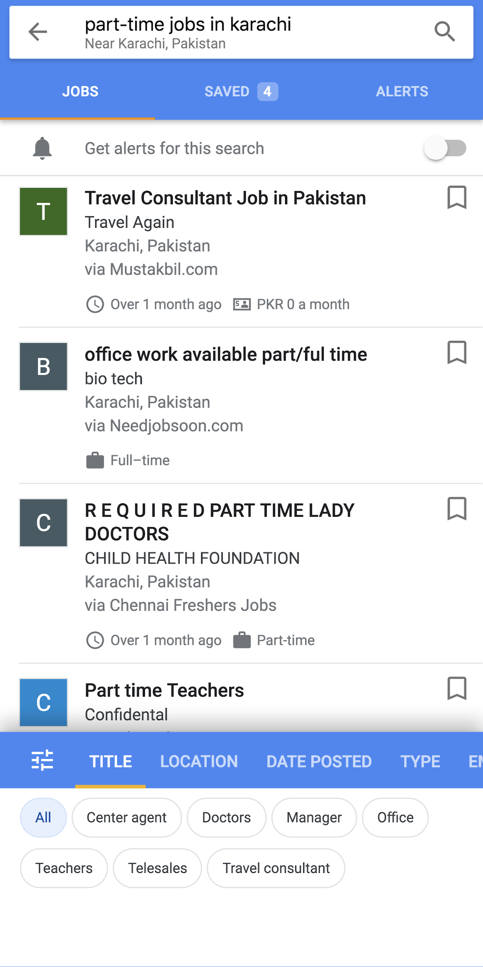This screenshot has width=483, height=967.
Task: Open the Travel Again company logo thumbnail
Action: 44,212
